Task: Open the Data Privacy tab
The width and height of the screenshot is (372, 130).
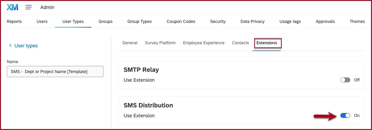Action: click(x=252, y=21)
